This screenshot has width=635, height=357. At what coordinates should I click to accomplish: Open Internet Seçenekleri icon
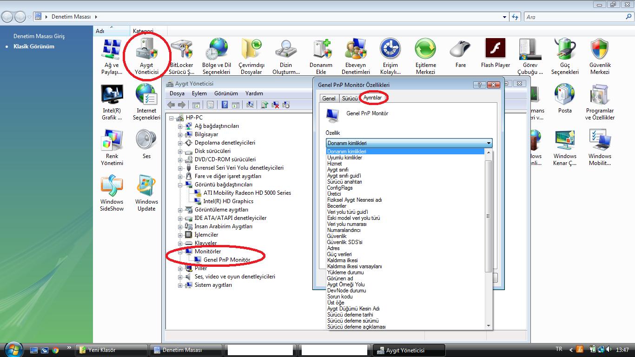pyautogui.click(x=146, y=103)
